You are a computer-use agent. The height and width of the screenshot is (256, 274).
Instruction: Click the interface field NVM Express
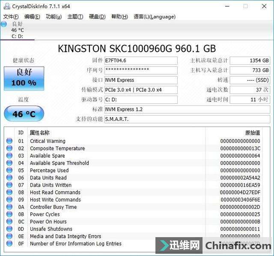click(141, 80)
